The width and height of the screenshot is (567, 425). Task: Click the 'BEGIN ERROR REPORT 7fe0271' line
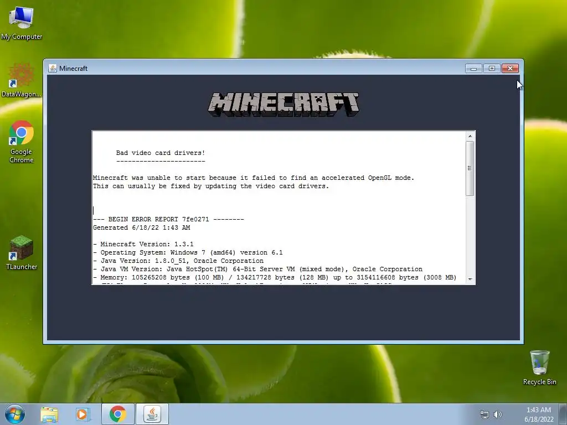[168, 219]
